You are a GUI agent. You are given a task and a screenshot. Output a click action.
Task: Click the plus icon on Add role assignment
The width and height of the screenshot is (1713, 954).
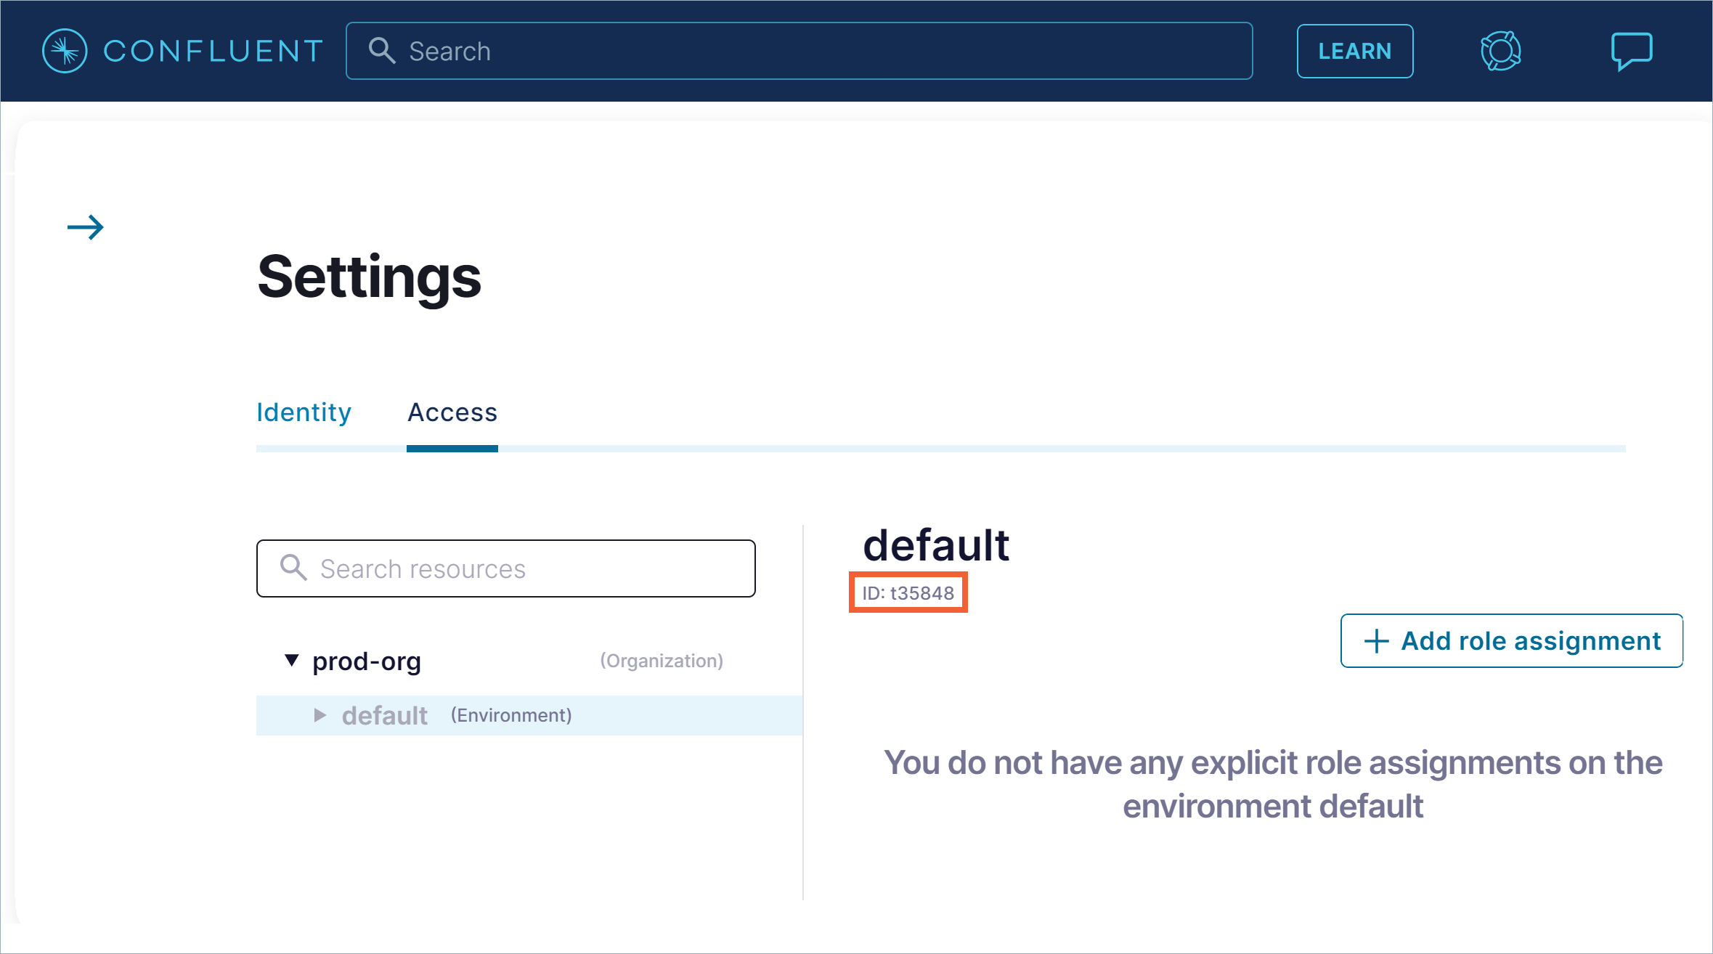[1376, 640]
